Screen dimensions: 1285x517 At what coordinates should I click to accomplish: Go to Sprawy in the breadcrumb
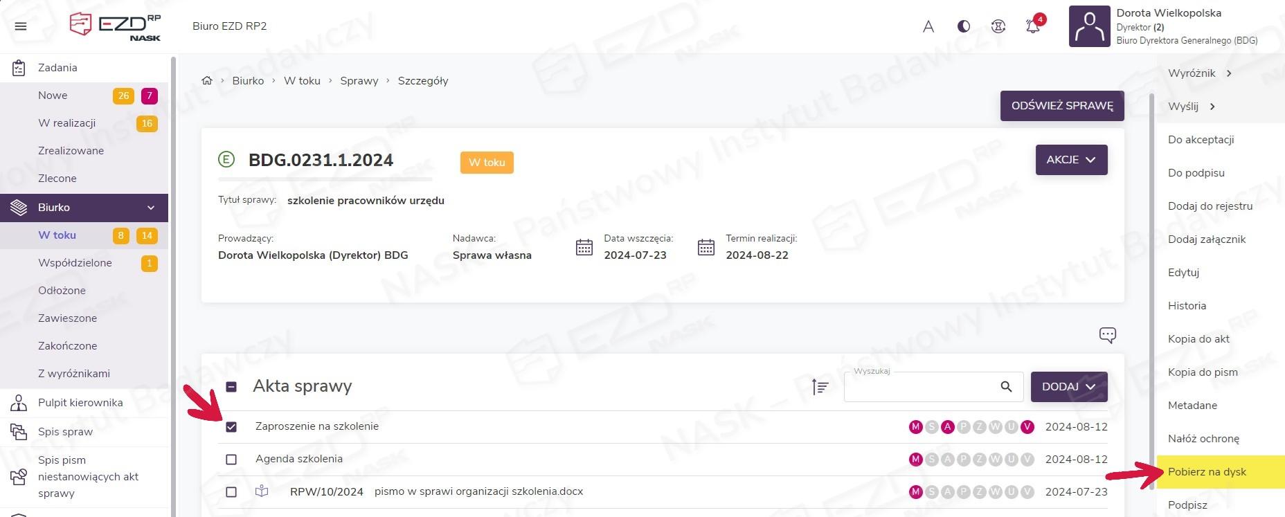pyautogui.click(x=359, y=81)
